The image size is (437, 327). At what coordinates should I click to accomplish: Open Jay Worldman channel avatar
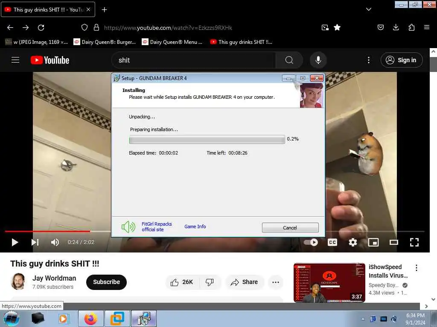pyautogui.click(x=18, y=281)
